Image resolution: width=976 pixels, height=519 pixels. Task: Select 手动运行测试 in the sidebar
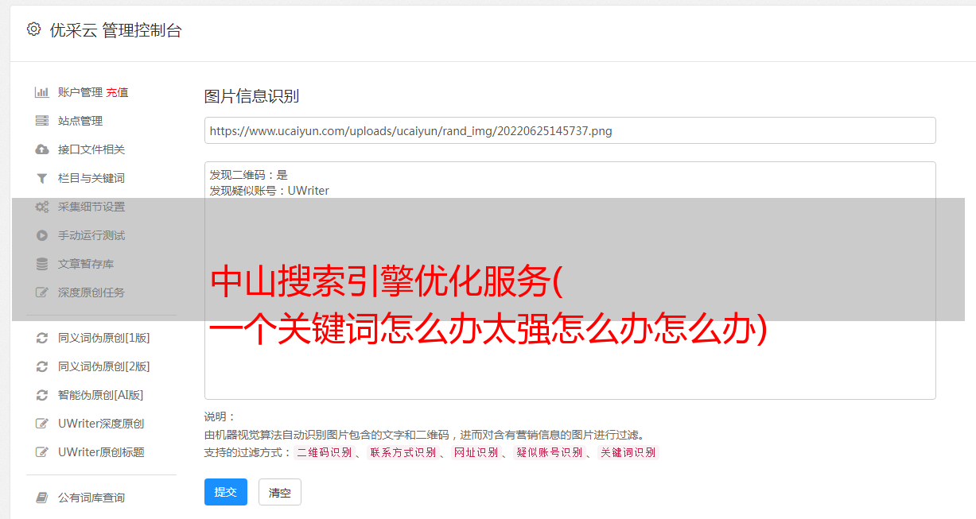point(91,235)
